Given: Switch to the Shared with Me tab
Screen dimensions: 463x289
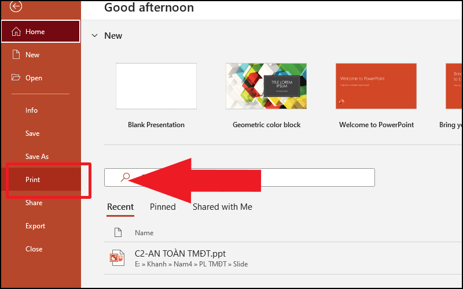Looking at the screenshot, I should (x=222, y=207).
